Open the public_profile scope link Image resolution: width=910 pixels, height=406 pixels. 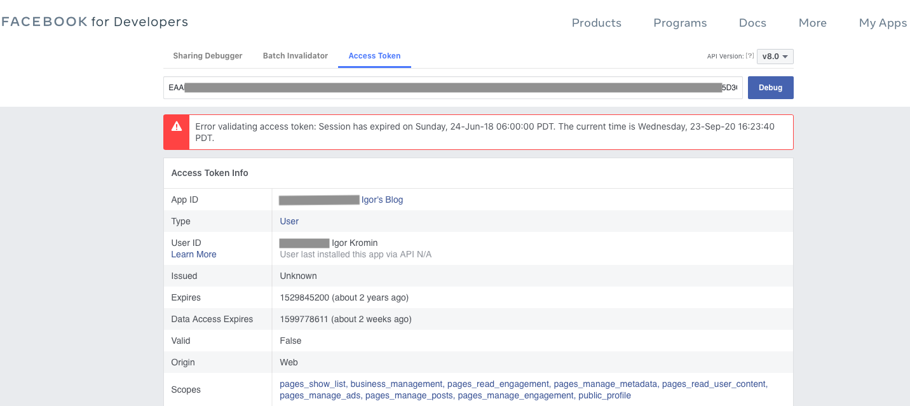click(x=604, y=395)
